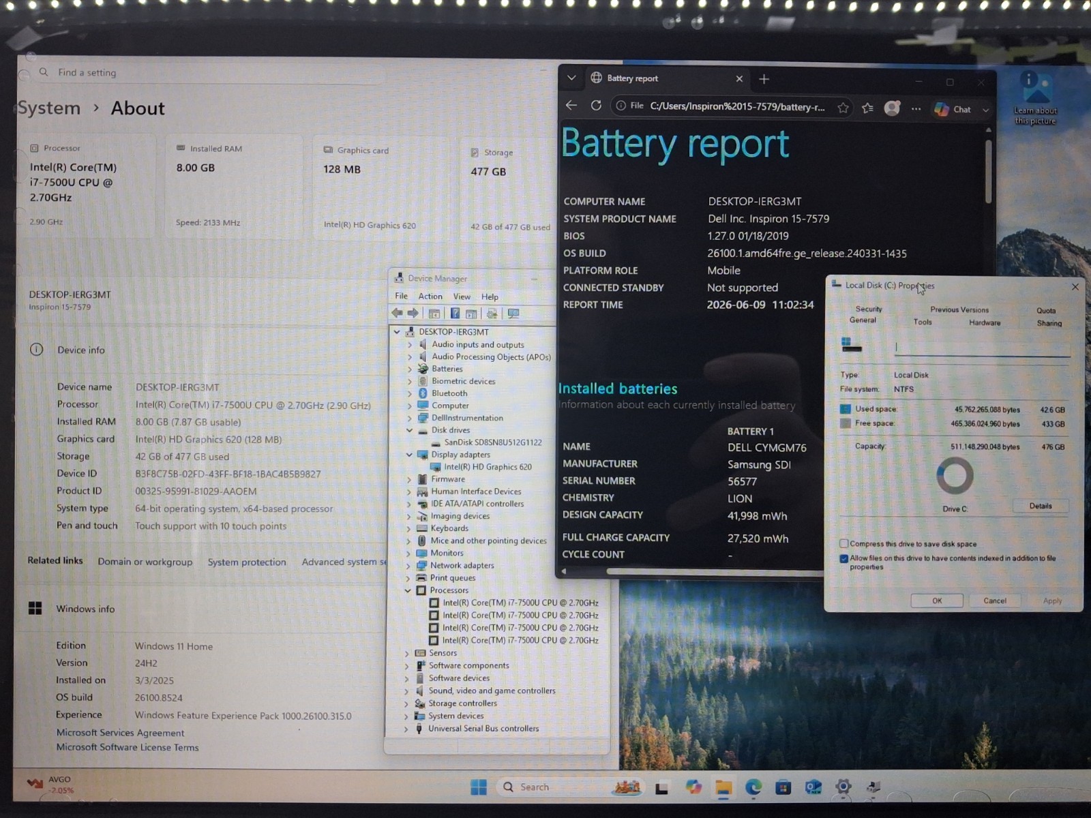
Task: Click the Back arrow in Device Manager toolbar
Action: (x=397, y=314)
